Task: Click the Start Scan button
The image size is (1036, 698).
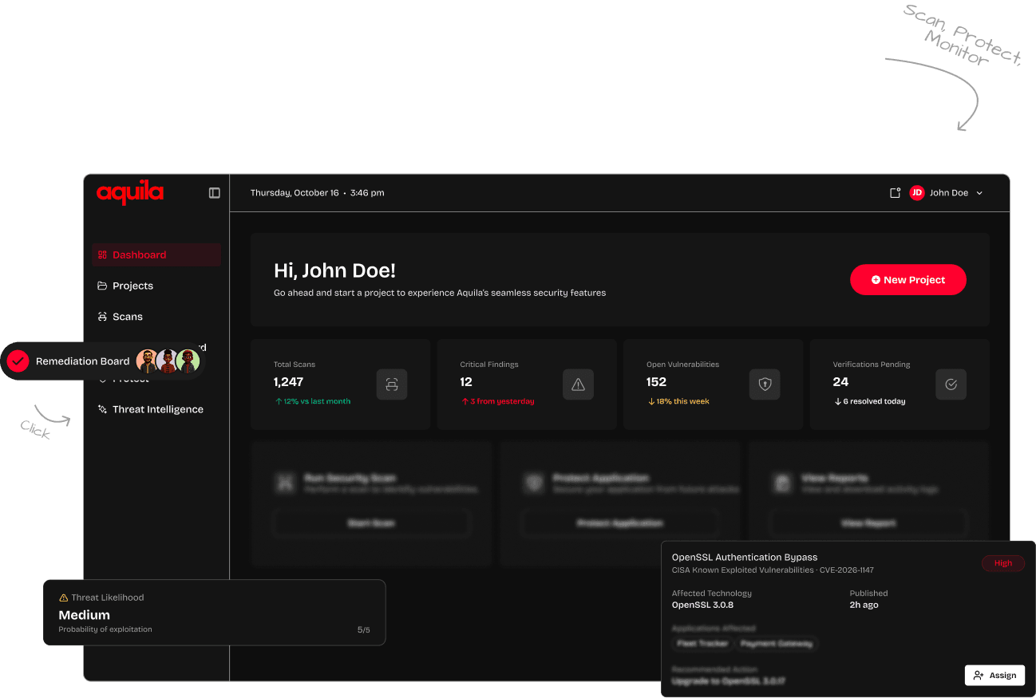Action: 371,523
